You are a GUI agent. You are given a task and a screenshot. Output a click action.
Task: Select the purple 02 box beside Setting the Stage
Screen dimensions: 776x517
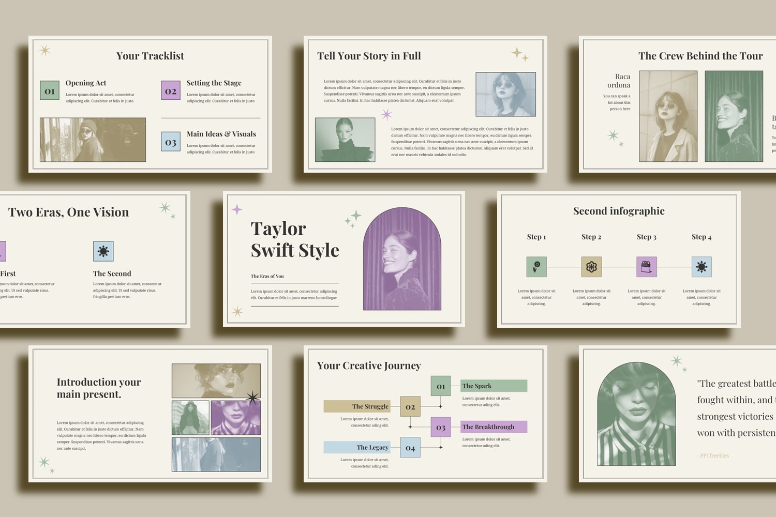[171, 90]
